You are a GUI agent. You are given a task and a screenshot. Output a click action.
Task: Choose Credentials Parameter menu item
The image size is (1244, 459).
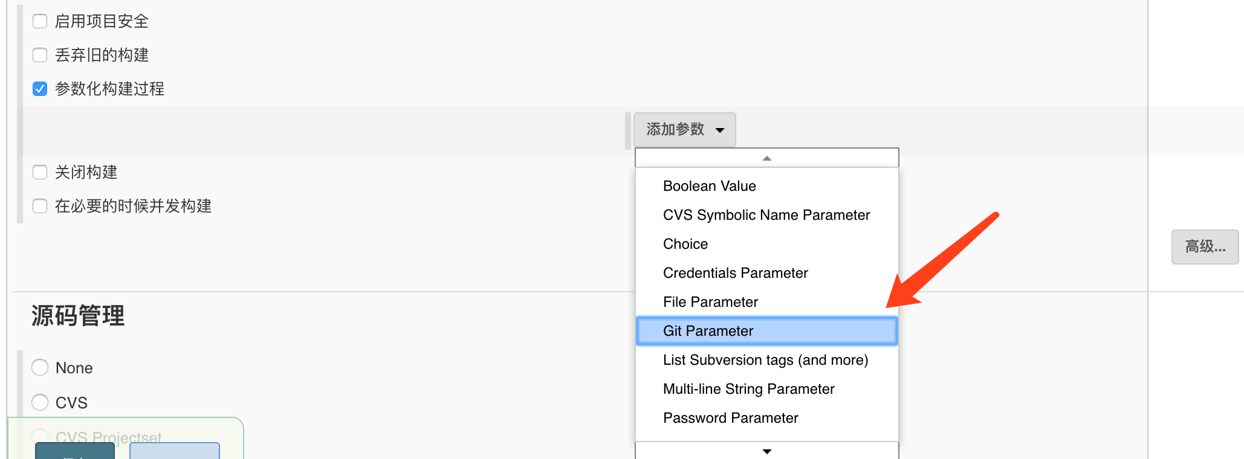[x=735, y=273]
